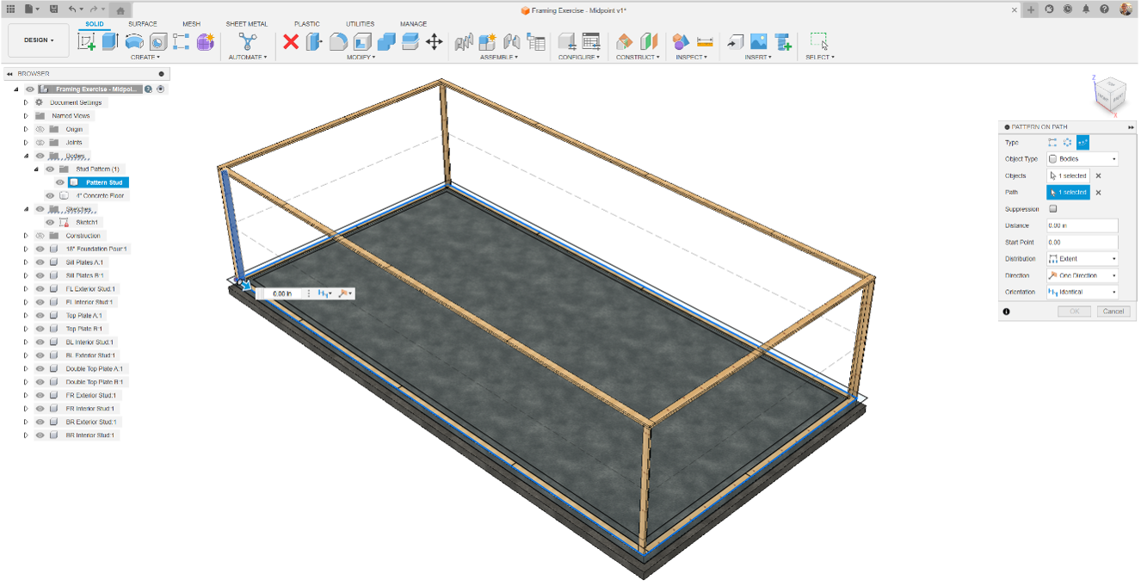
Task: Hide the Top Plate B:1 component
Action: click(x=40, y=329)
